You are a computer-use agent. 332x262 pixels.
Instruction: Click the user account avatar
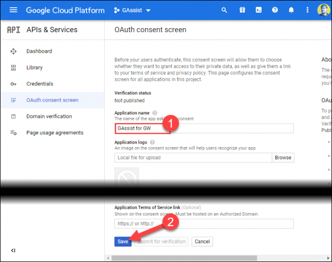tap(323, 10)
